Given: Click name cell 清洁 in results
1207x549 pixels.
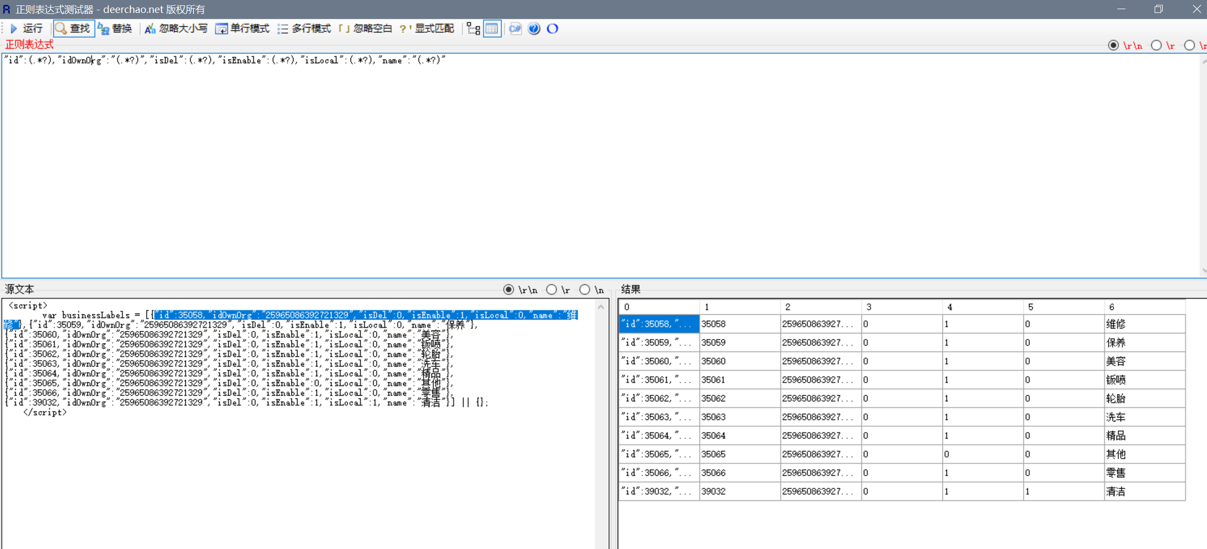Looking at the screenshot, I should click(x=1144, y=491).
